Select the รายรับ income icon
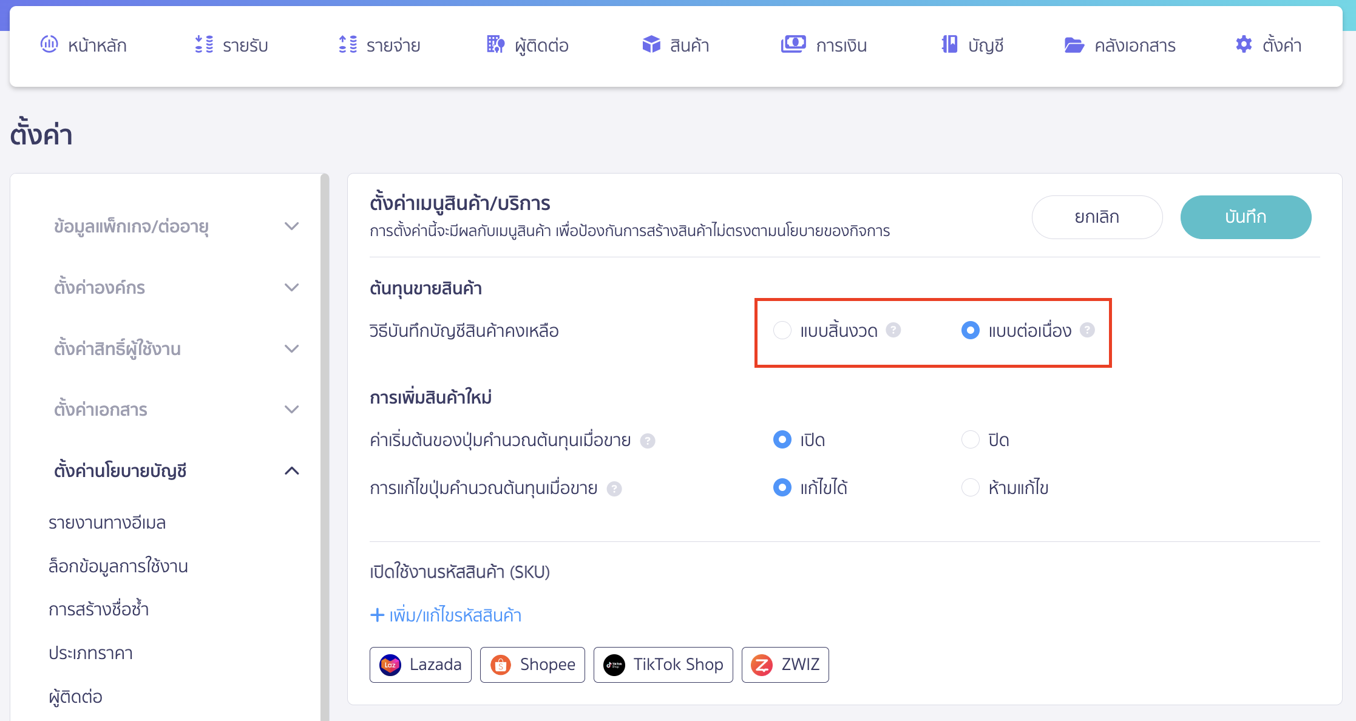This screenshot has width=1356, height=721. click(x=205, y=44)
